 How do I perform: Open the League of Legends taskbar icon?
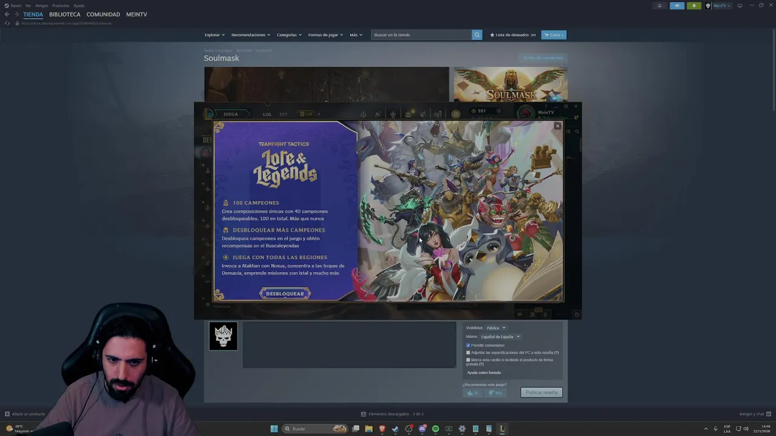click(502, 429)
